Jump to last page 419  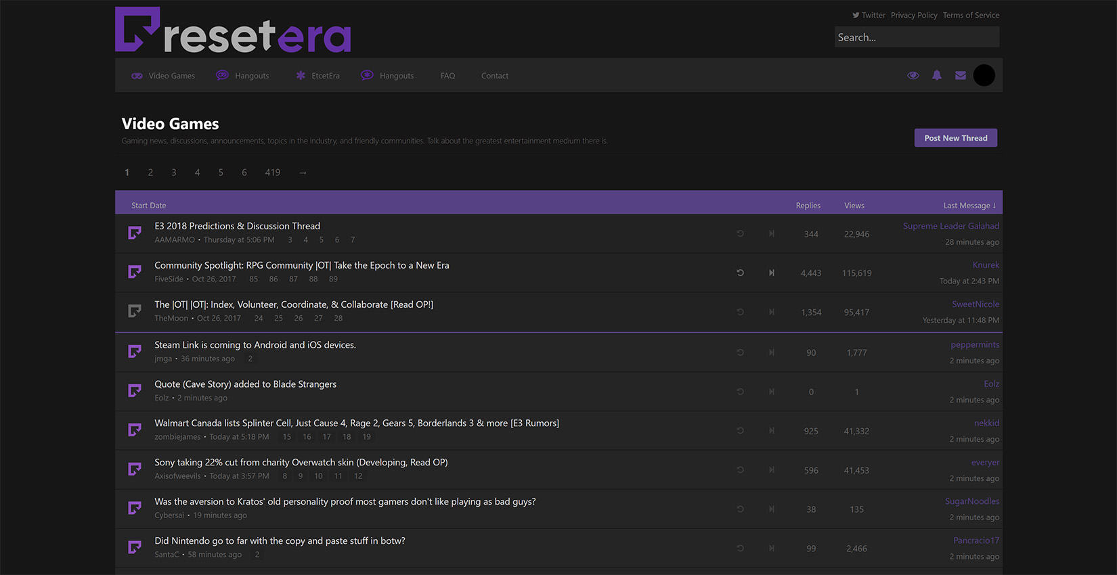tap(273, 172)
